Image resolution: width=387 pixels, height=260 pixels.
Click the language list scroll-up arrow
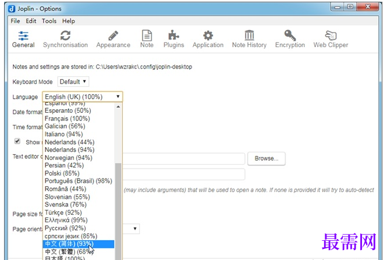(118, 106)
